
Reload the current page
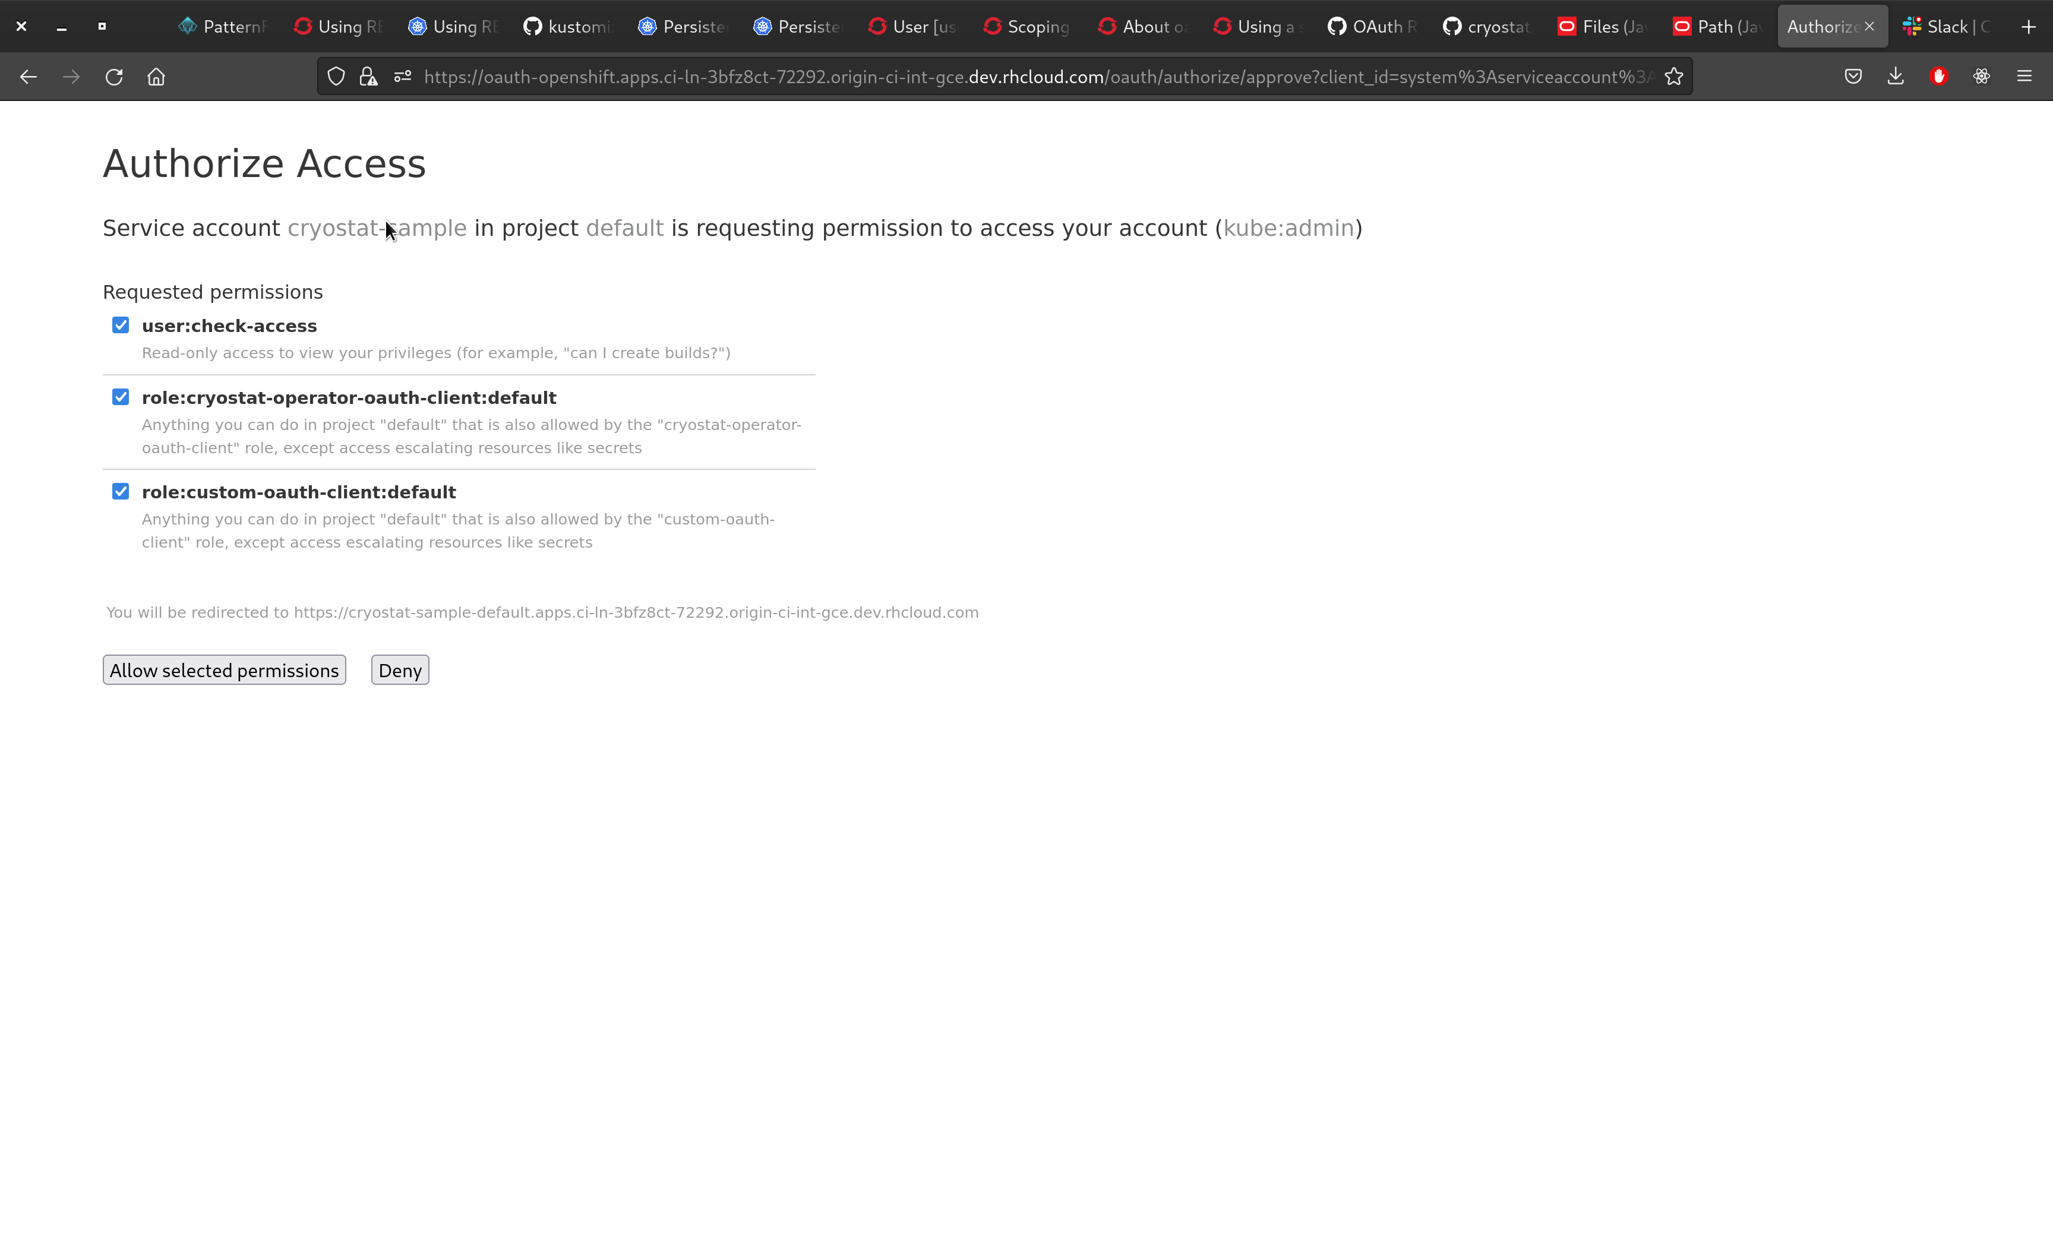click(x=113, y=77)
